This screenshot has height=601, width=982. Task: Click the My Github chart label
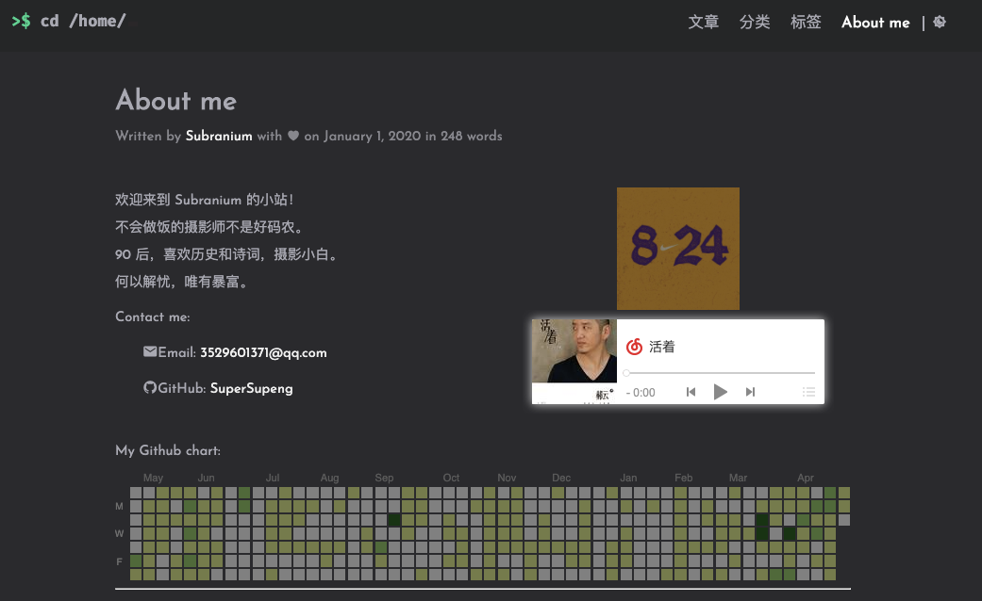pos(168,450)
